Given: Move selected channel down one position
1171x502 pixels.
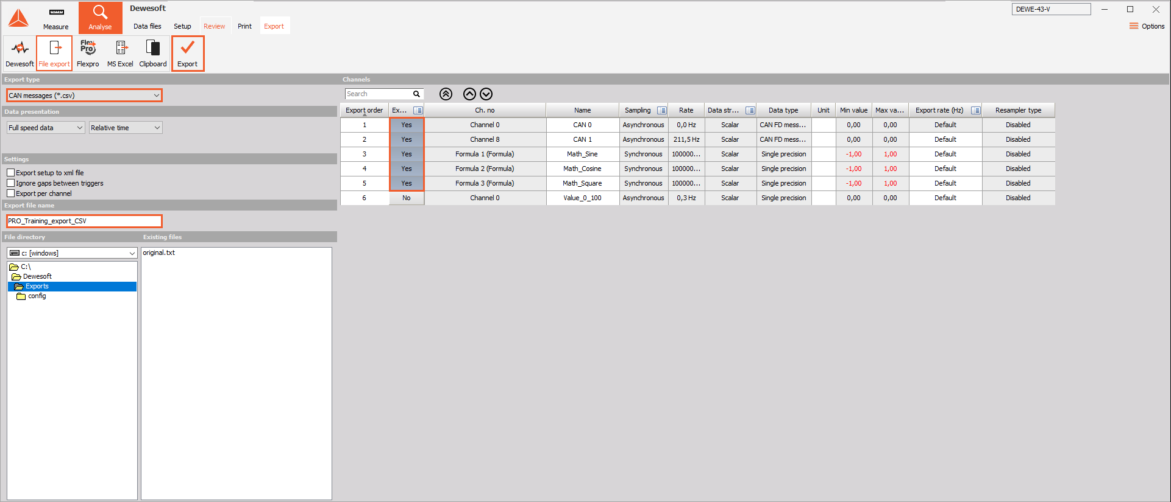Looking at the screenshot, I should (x=486, y=94).
